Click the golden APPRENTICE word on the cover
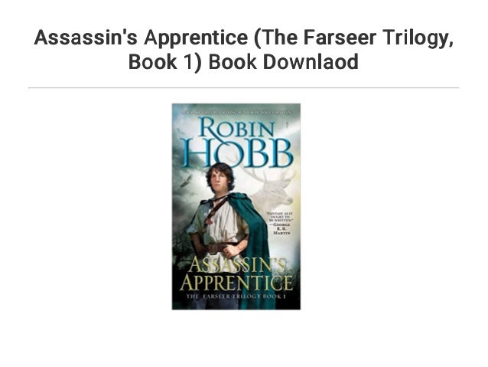The image size is (488, 367). (x=236, y=283)
